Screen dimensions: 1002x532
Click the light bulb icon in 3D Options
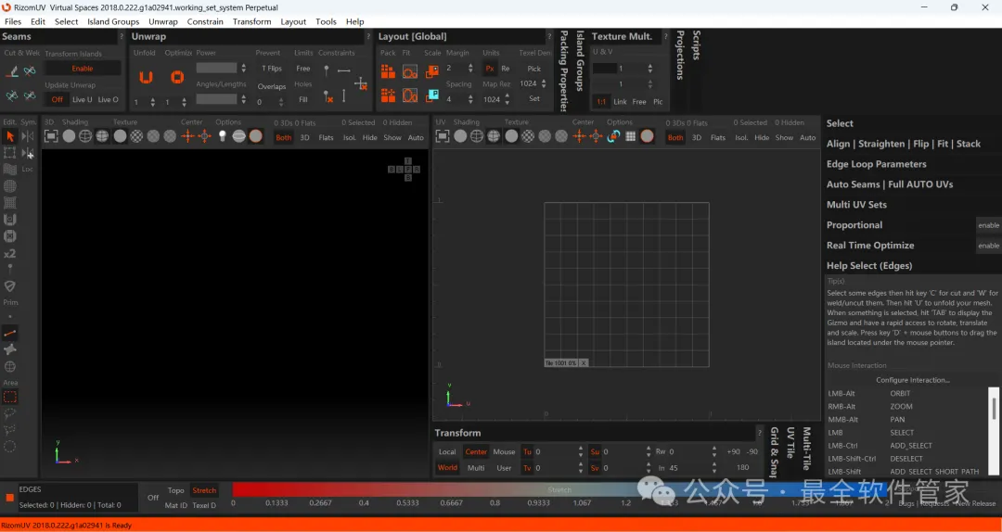point(223,136)
